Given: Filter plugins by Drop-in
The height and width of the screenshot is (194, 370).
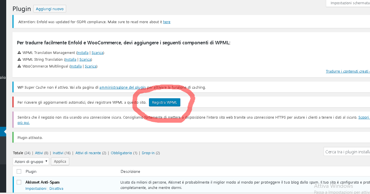Looking at the screenshot, I should [x=148, y=153].
